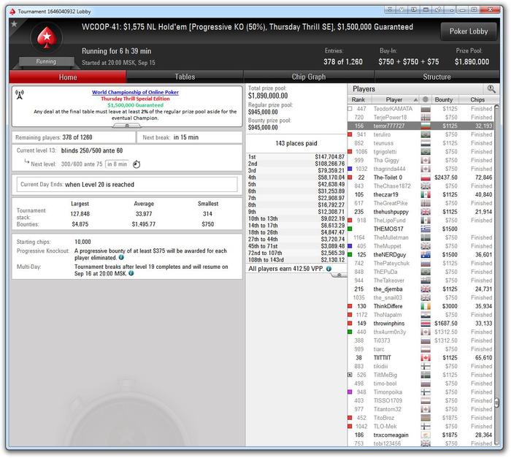Click the 'when Level 20 is reached' field
Image resolution: width=511 pixels, height=458 pixels.
click(127, 185)
